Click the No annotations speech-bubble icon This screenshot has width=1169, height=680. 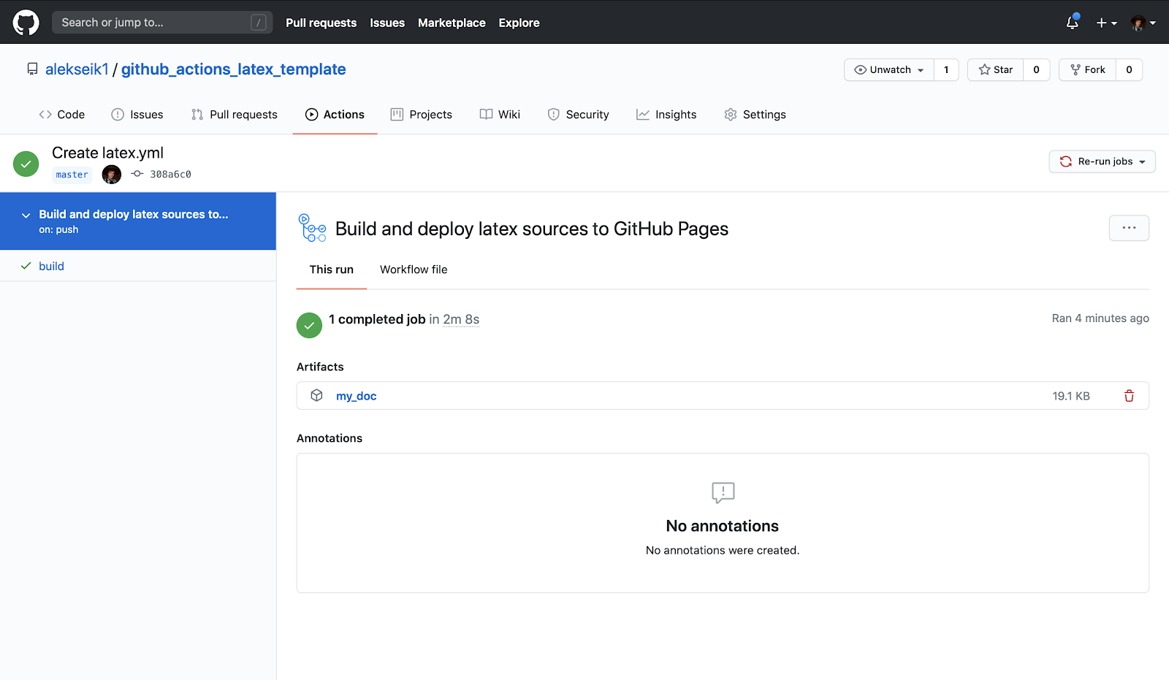pyautogui.click(x=723, y=492)
